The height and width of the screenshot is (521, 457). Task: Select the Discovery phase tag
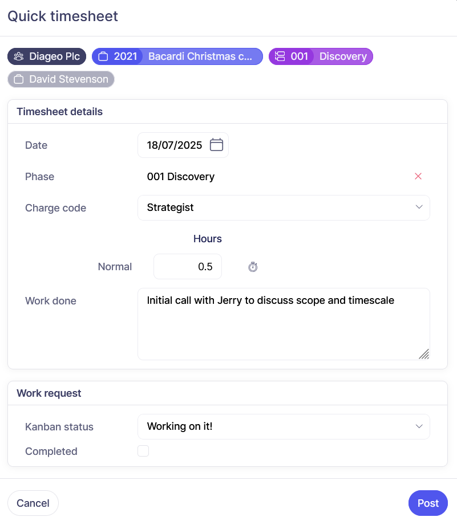pos(343,56)
